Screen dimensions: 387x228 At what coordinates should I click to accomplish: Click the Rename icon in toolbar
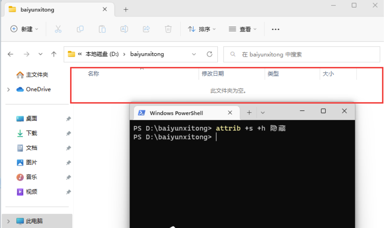[124, 29]
